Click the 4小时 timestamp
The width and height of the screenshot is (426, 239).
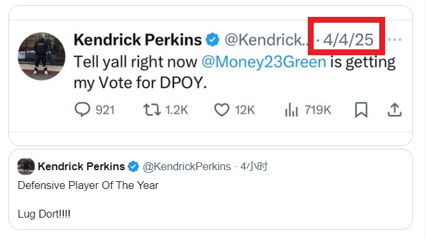coord(254,166)
